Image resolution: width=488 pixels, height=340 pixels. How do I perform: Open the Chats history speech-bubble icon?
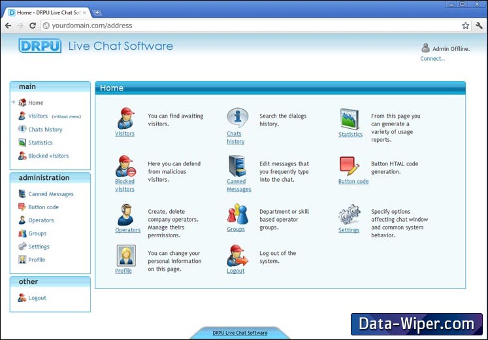[x=237, y=118]
